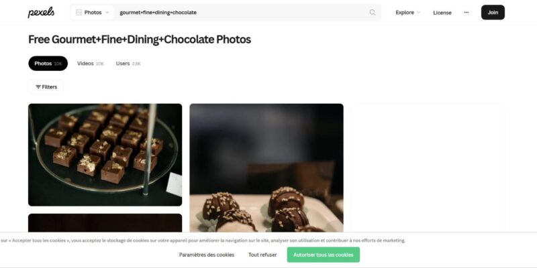The width and height of the screenshot is (537, 268).
Task: Click Tout refuser cookie option
Action: 262,255
